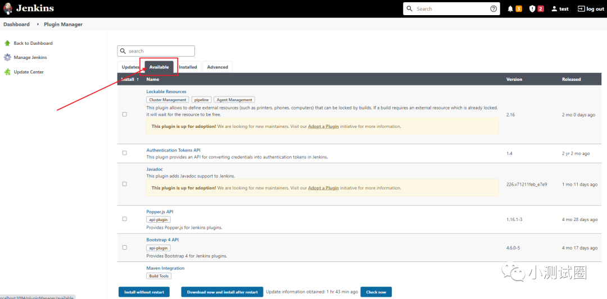Open the Lockable Resources plugin link
The height and width of the screenshot is (299, 607).
(166, 91)
